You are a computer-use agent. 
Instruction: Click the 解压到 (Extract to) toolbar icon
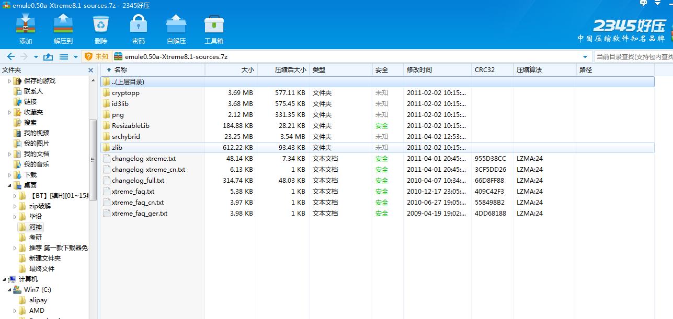63,24
